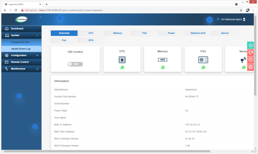258x154 pixels.
Task: Close the Supermicro BMC browser tab
Action: (40, 4)
